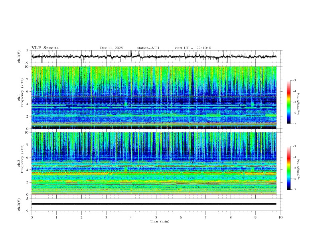Click the ch.3 flat waveform trace

pyautogui.click(x=154, y=204)
